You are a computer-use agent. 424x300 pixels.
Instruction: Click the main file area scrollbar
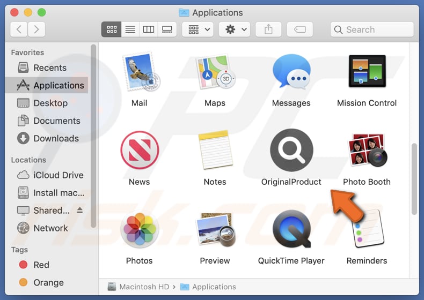414,179
